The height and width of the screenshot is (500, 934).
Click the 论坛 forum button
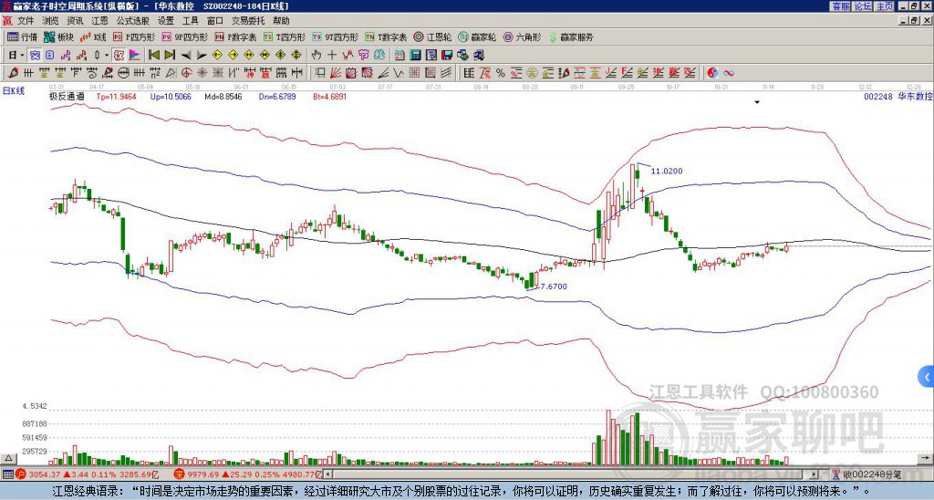coord(863,6)
